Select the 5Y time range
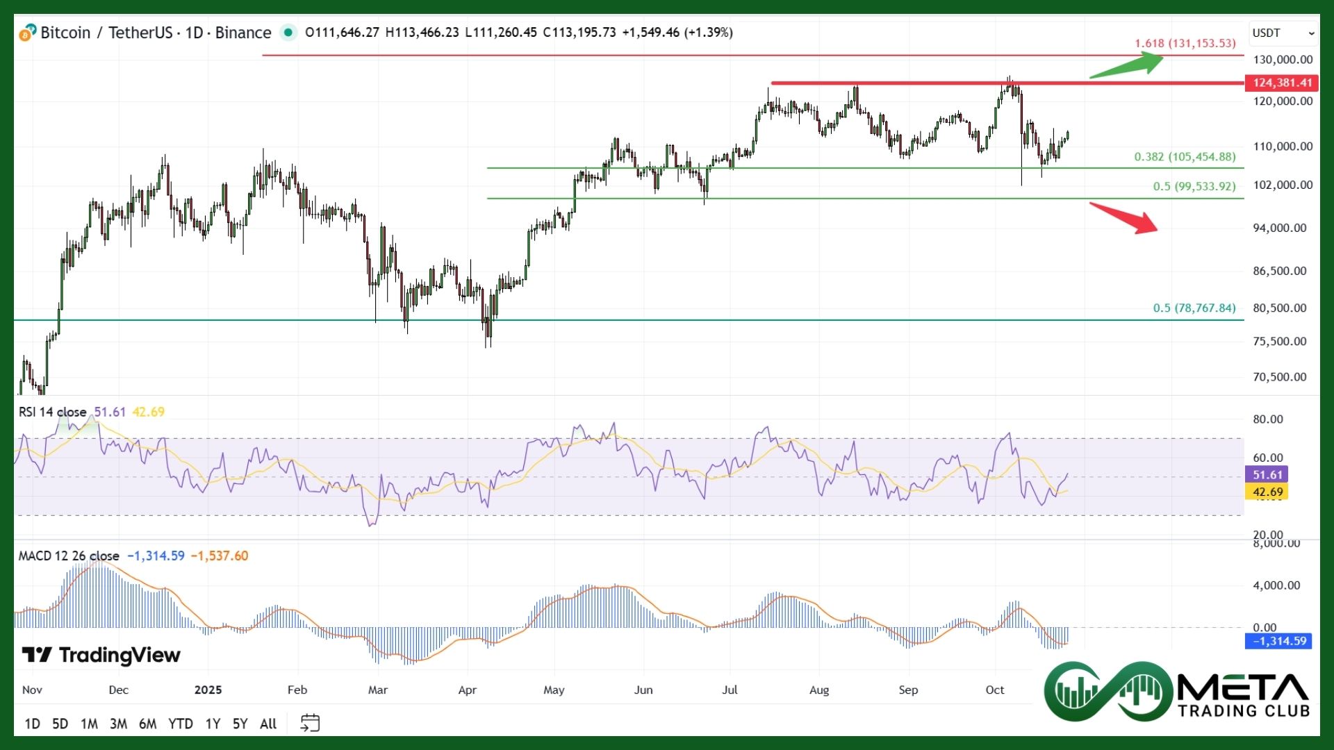The image size is (1334, 750). point(240,724)
